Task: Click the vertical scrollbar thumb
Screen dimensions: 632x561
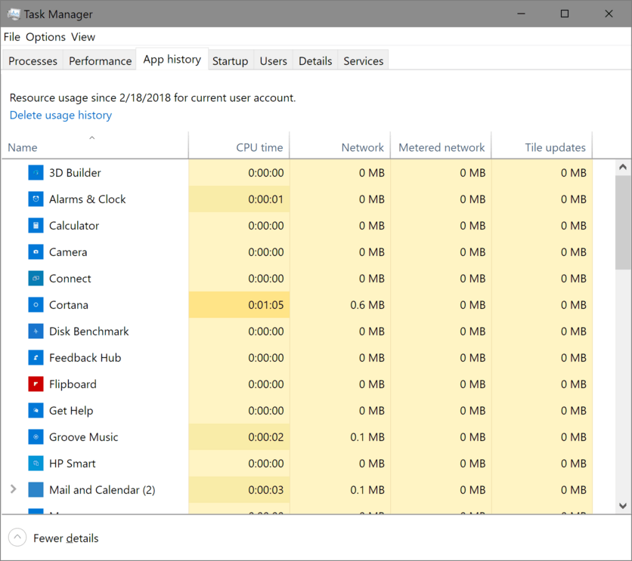Action: (x=623, y=222)
